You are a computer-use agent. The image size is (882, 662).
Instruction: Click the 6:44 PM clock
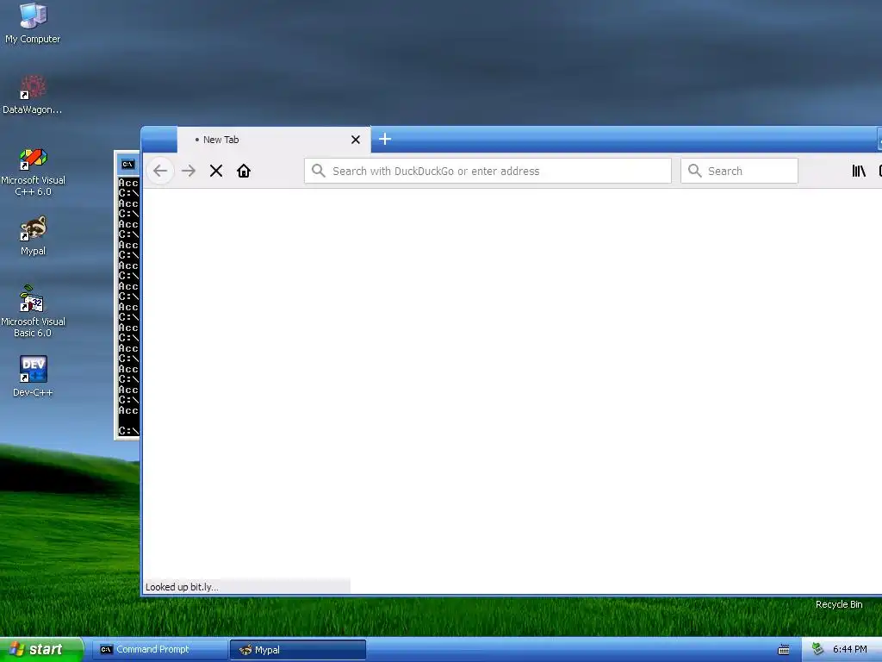point(849,649)
